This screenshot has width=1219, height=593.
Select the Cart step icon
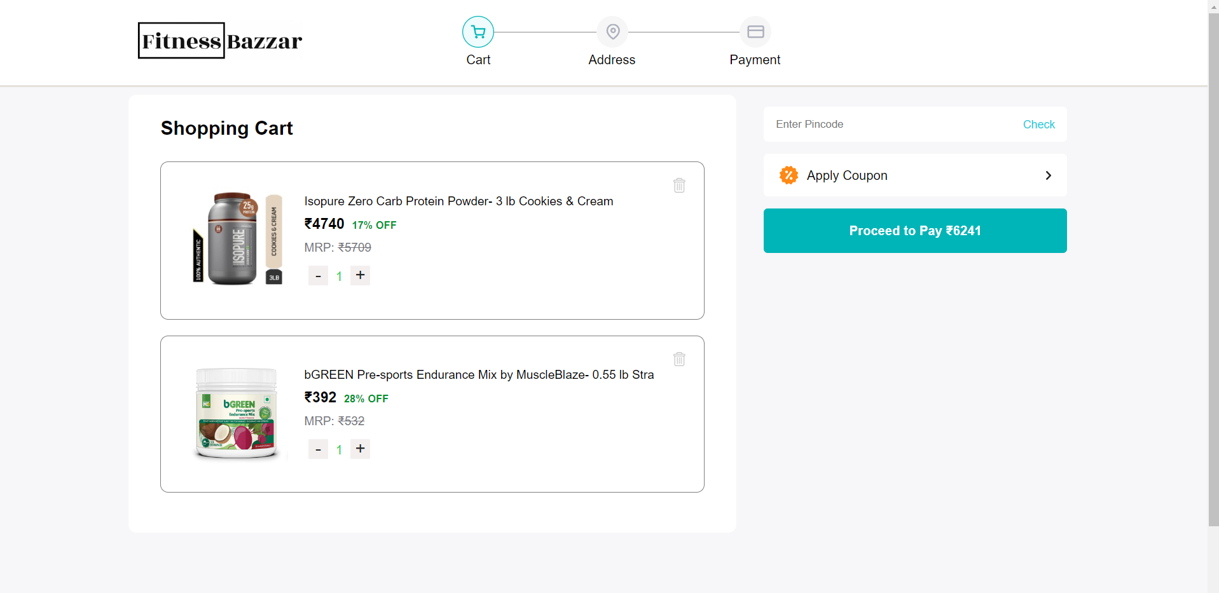[x=478, y=32]
